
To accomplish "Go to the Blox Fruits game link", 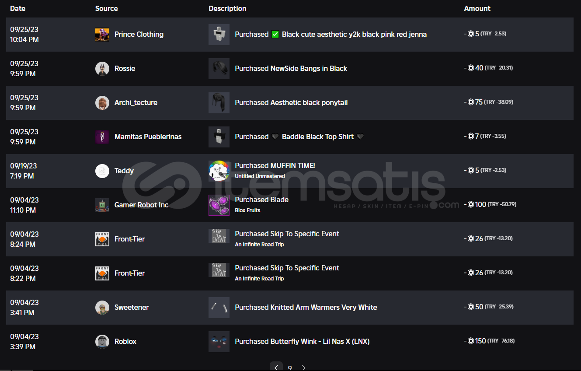I will (248, 210).
